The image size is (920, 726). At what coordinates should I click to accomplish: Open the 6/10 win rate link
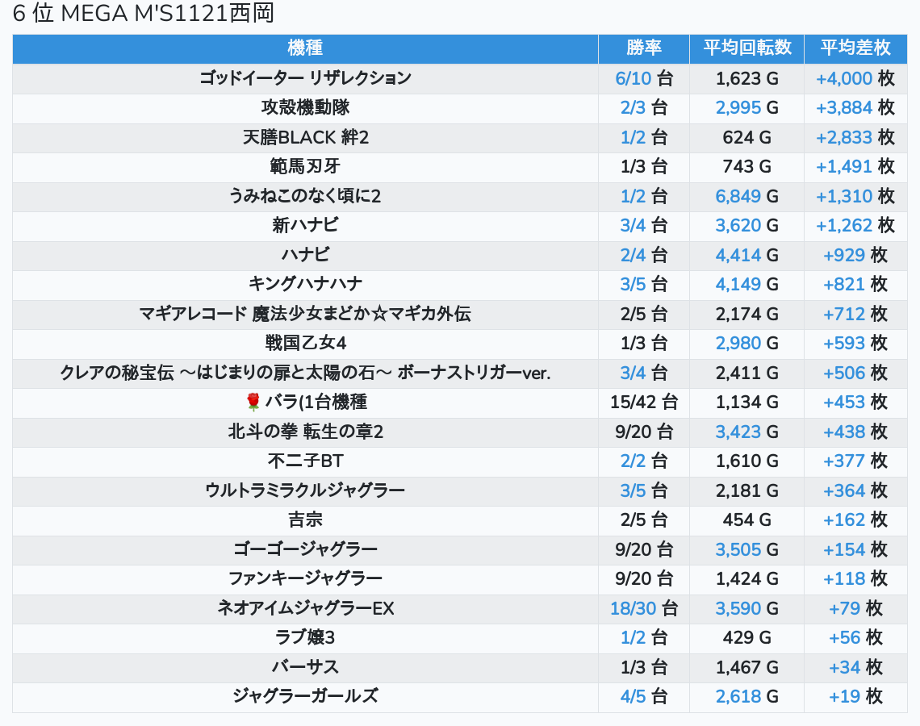point(632,78)
